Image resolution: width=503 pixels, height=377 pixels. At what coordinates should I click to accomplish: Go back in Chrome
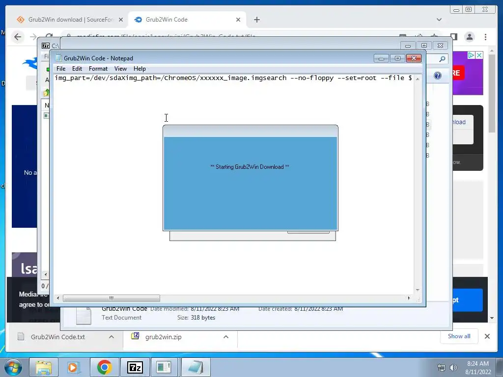(18, 37)
